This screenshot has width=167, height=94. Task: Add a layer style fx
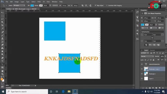(x=147, y=88)
